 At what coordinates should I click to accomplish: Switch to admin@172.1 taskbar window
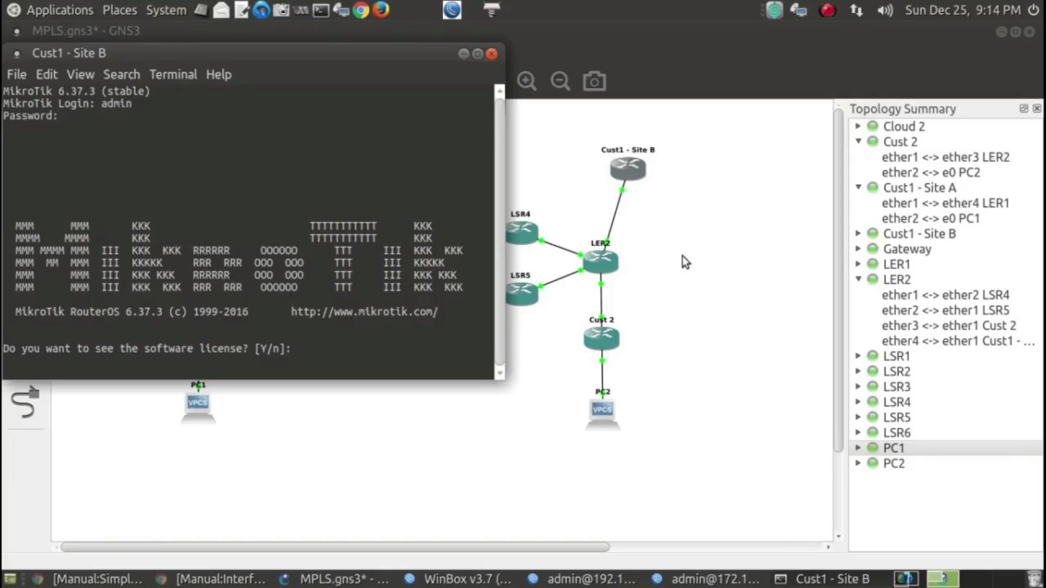(706, 579)
